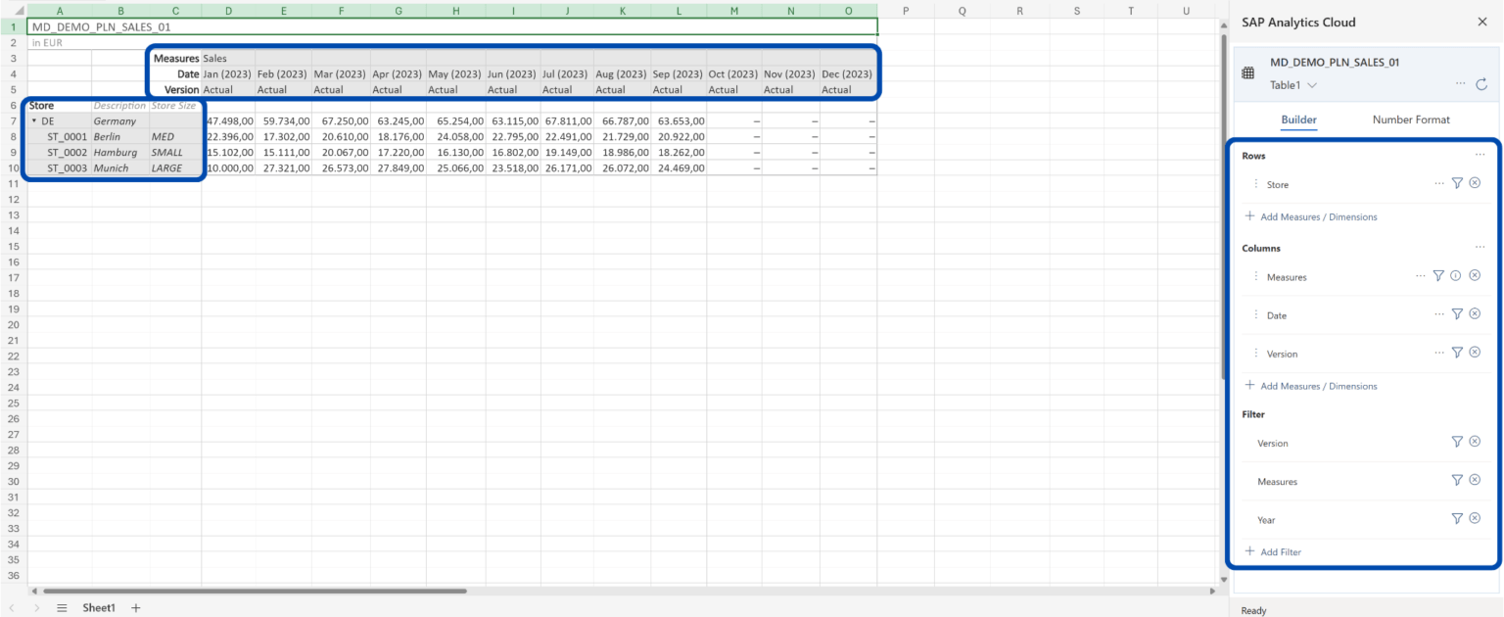Remove the Version filter entry

coord(1475,443)
